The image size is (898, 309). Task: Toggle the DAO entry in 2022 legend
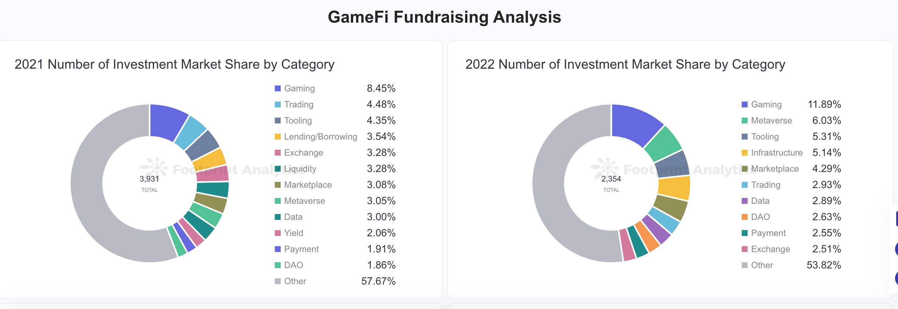tap(760, 217)
